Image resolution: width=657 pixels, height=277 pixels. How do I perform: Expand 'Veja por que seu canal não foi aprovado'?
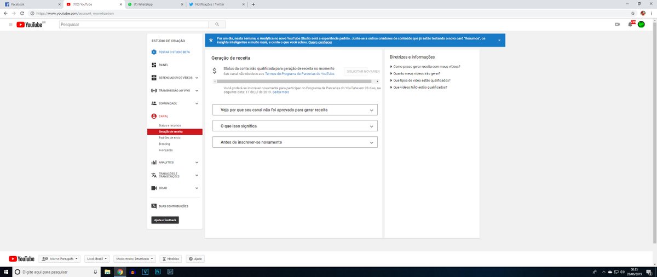295,110
